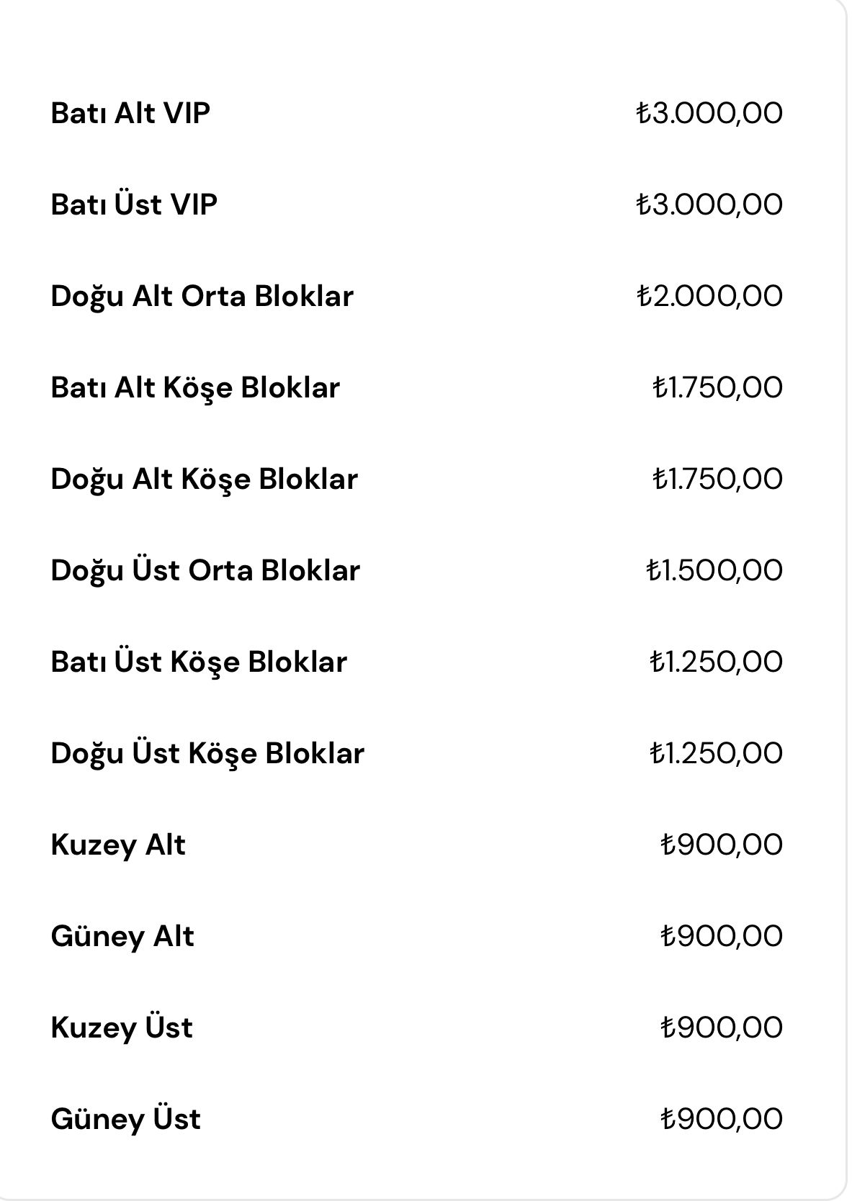Select Batı Alt Köşe Bloklar category
This screenshot has height=1201, width=852.
pyautogui.click(x=195, y=388)
